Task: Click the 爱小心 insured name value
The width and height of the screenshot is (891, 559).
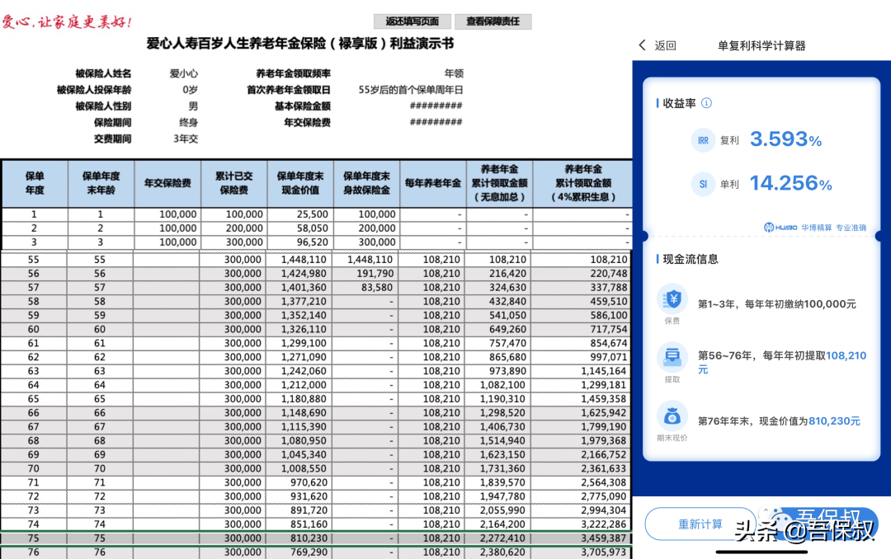Action: coord(183,73)
